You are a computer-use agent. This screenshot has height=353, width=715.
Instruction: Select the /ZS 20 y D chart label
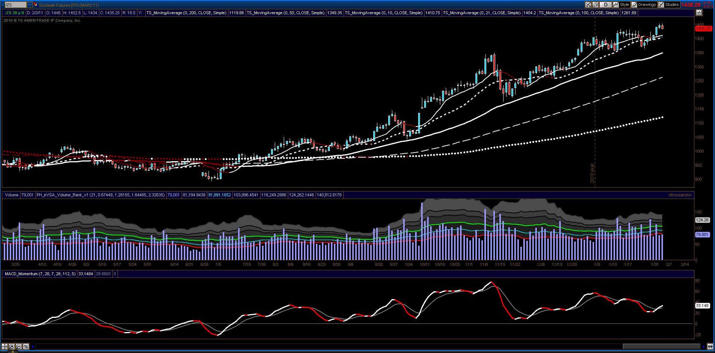tap(15, 13)
